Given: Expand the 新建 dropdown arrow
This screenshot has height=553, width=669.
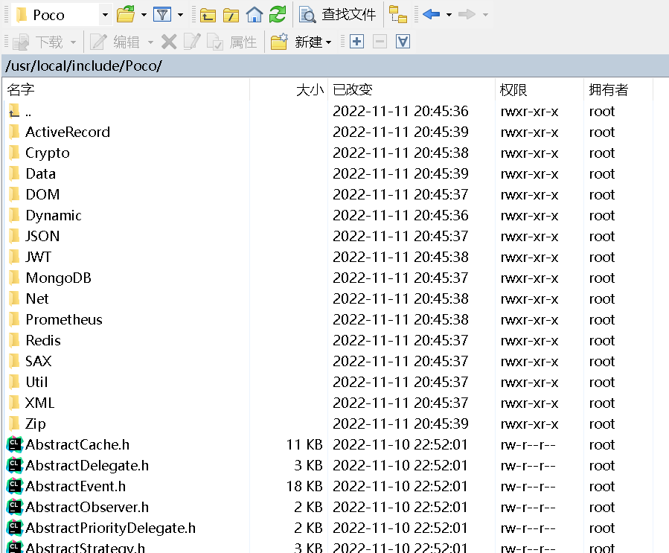Looking at the screenshot, I should [x=328, y=42].
